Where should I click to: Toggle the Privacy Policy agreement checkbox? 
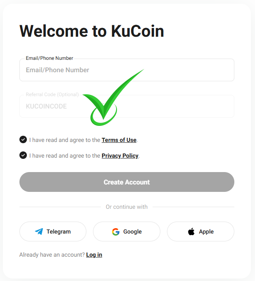point(23,155)
